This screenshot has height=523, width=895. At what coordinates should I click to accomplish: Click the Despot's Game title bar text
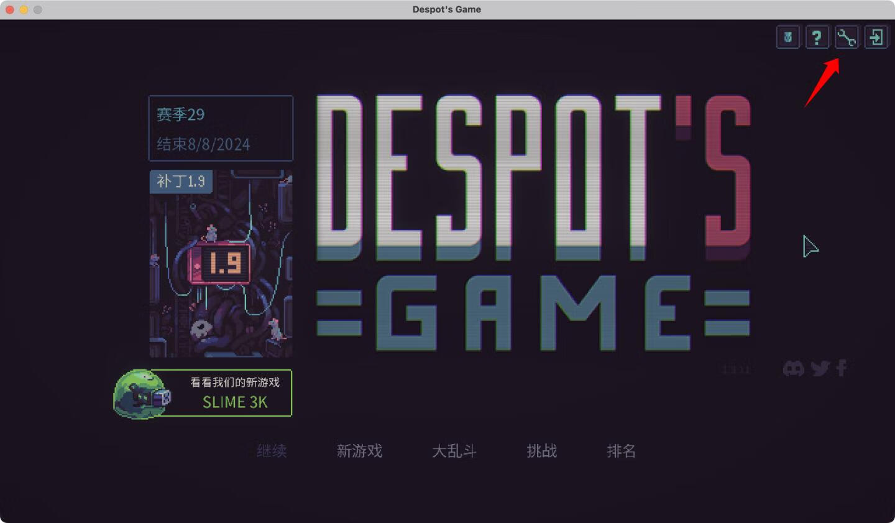pos(446,9)
